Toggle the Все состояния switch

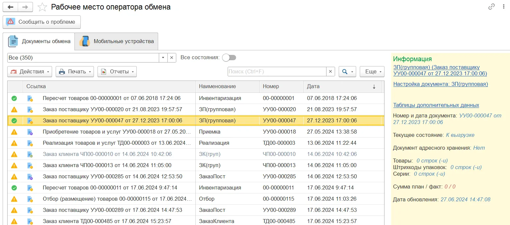(x=229, y=58)
